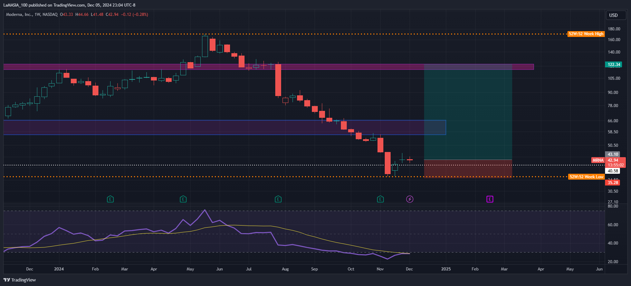Click the 52W:52 Week Low label
This screenshot has height=286, width=631.
(x=586, y=177)
